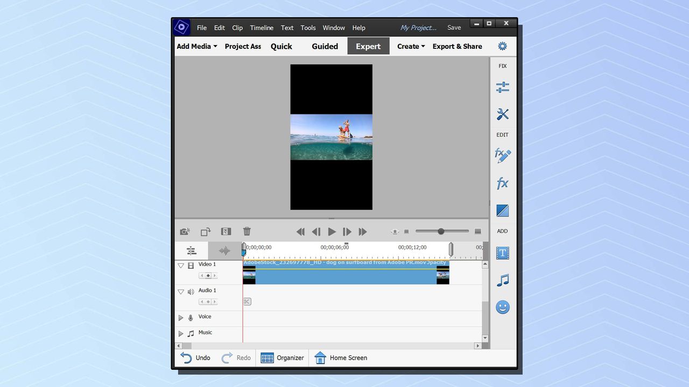
Task: Click the scissors split clip icon
Action: tap(247, 302)
